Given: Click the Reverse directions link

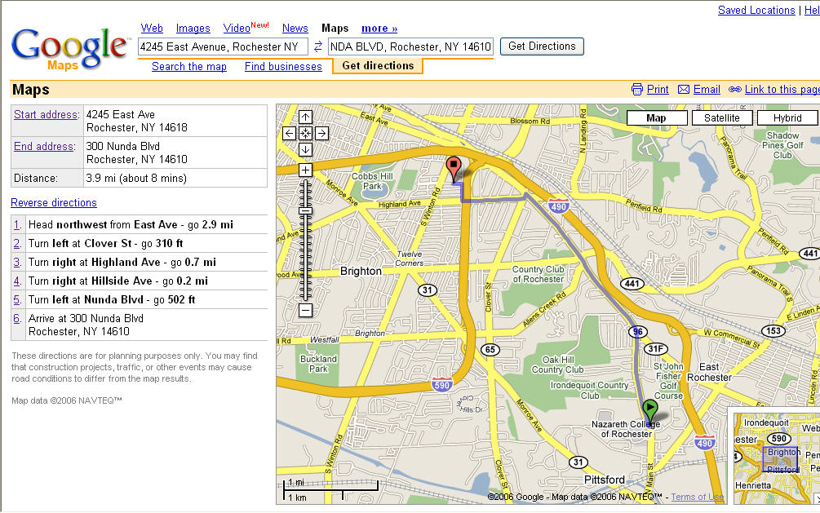Looking at the screenshot, I should tap(54, 203).
